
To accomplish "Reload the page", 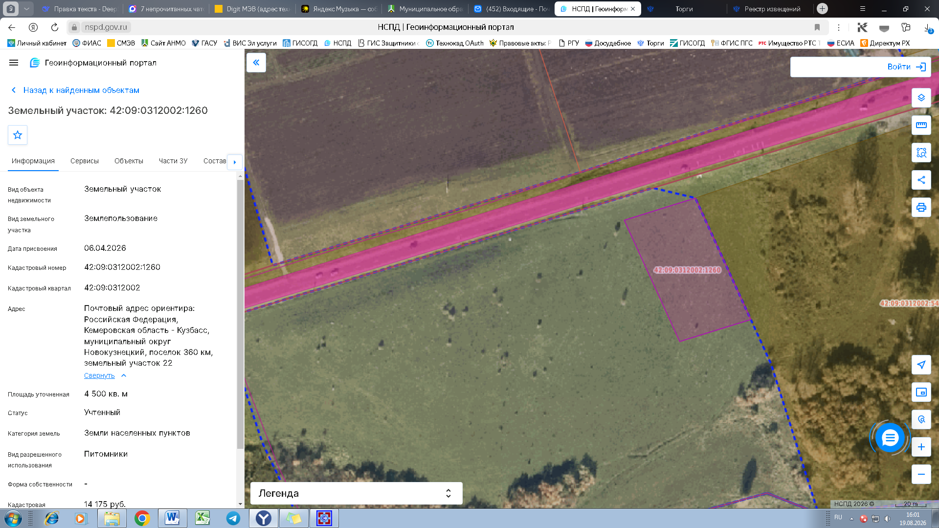I will click(55, 27).
